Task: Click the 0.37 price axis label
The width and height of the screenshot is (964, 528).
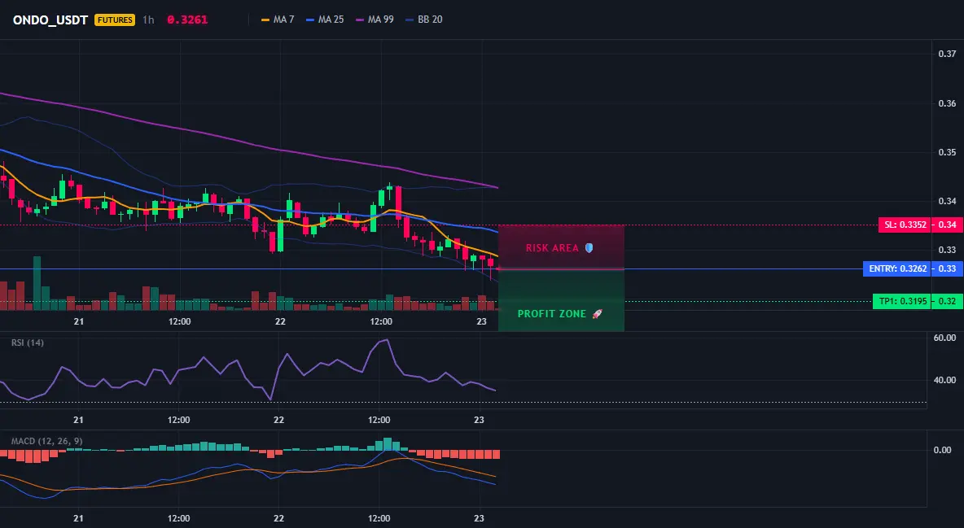Action: tap(948, 54)
